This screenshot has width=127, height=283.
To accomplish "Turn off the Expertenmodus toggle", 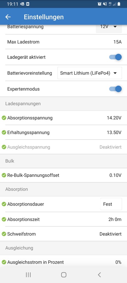I will pos(115,89).
